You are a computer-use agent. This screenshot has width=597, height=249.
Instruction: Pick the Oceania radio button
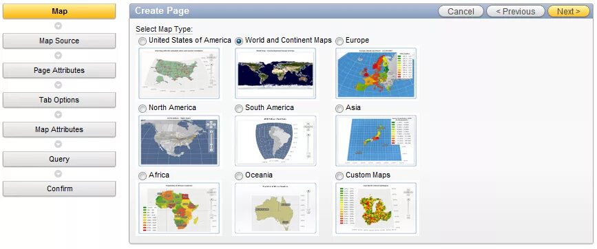point(239,176)
